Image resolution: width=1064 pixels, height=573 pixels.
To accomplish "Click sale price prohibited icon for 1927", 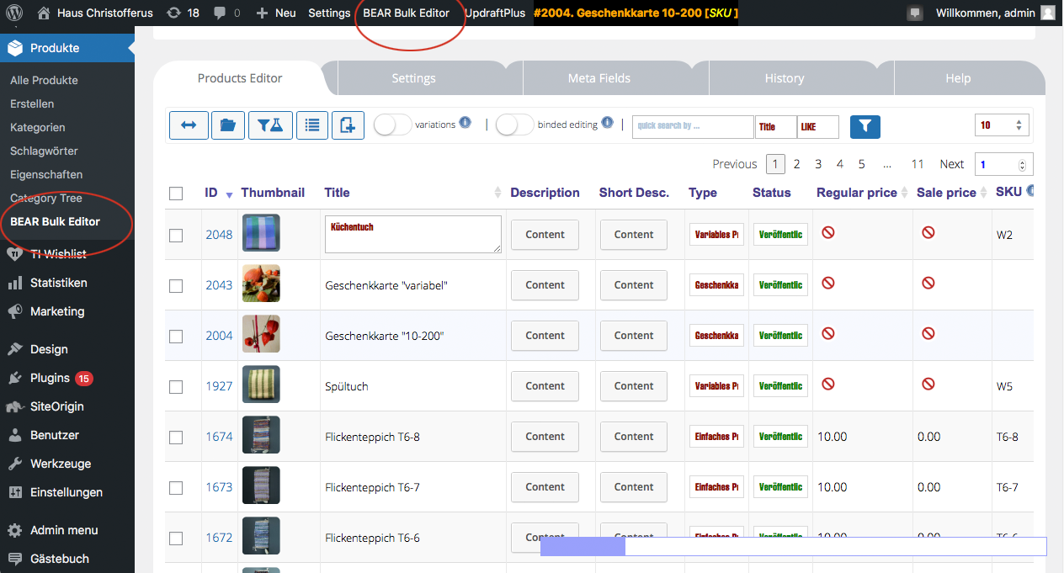I will 928,384.
